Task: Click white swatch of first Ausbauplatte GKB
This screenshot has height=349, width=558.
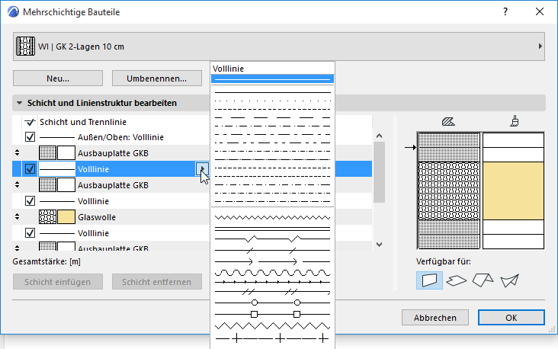Action: [x=66, y=153]
